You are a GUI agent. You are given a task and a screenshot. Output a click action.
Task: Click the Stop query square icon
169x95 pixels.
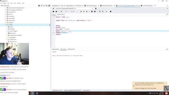pyautogui.click(x=81, y=12)
